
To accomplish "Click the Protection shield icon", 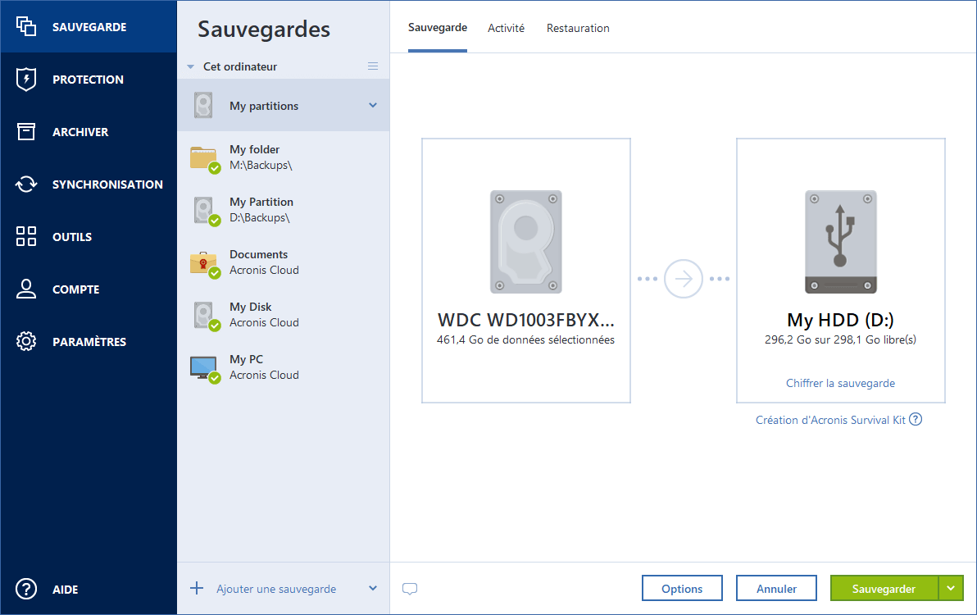I will point(26,80).
